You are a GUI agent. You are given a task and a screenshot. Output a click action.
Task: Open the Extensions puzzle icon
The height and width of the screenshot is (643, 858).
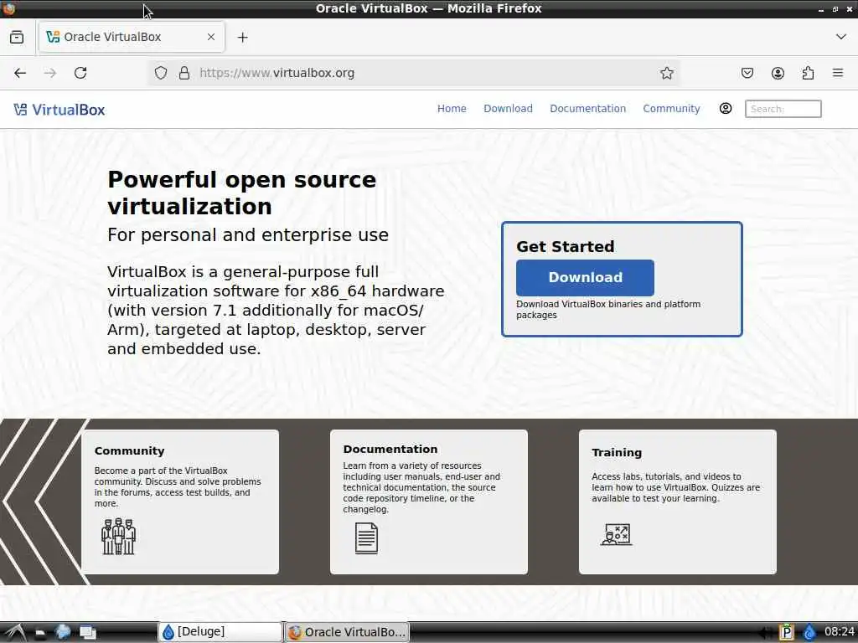pos(808,73)
